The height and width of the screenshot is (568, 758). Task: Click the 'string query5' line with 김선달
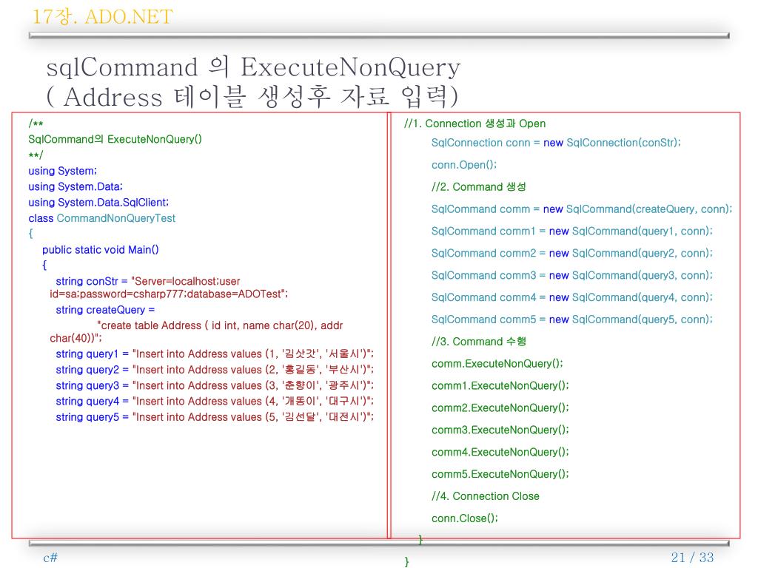(x=215, y=417)
